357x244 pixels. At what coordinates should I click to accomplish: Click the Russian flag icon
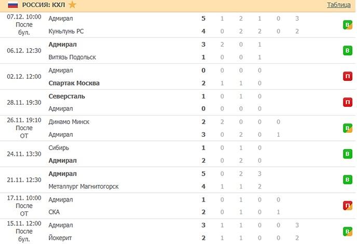(12, 5)
